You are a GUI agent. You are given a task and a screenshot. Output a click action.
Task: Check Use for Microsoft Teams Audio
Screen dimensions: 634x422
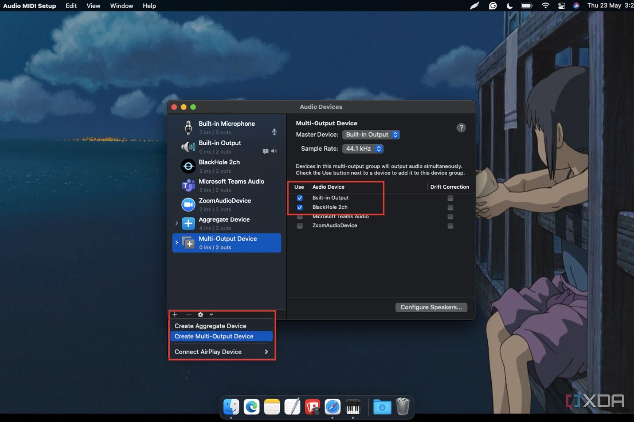coord(300,216)
